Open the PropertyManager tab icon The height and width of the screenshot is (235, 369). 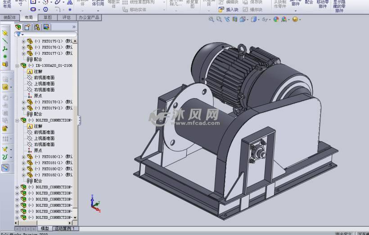pyautogui.click(x=27, y=27)
